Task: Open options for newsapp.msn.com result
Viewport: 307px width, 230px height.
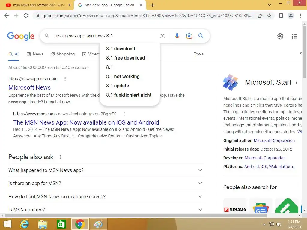Action: tap(65, 79)
